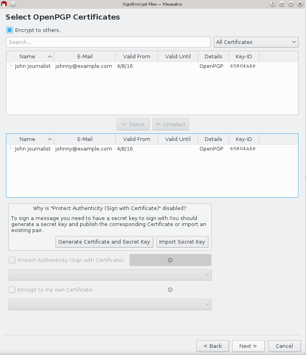
Task: Go Back to the previous wizard page
Action: (213, 346)
